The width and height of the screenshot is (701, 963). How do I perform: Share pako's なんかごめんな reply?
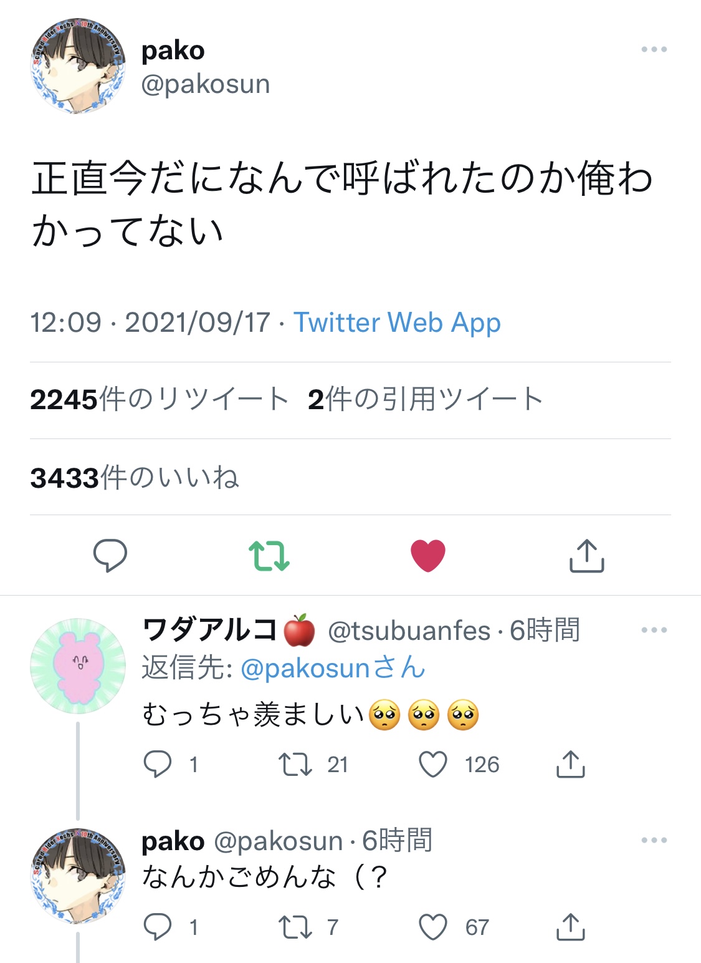pyautogui.click(x=570, y=927)
